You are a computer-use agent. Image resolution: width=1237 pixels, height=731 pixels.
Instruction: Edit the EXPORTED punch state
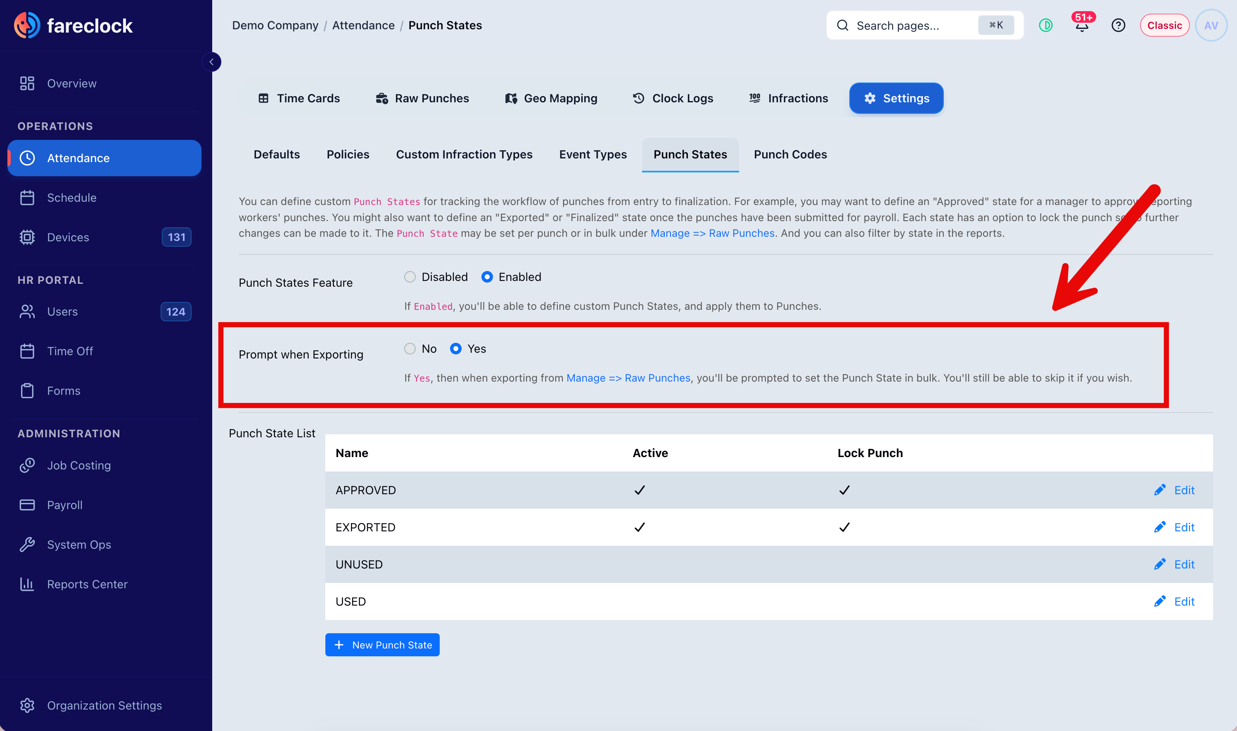pyautogui.click(x=1174, y=527)
